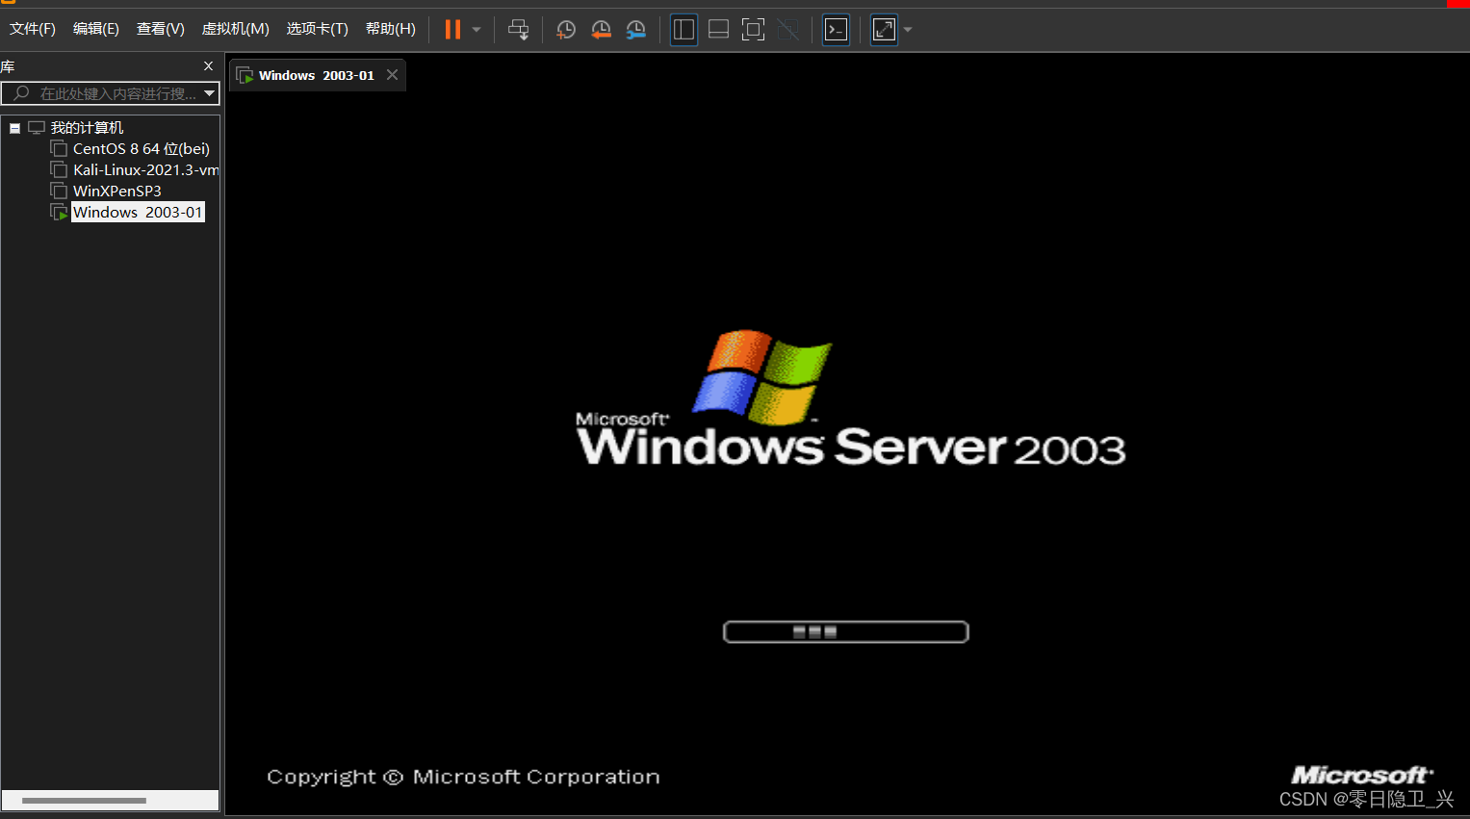
Task: Click the computer icon beside 我的计算机
Action: tap(37, 128)
